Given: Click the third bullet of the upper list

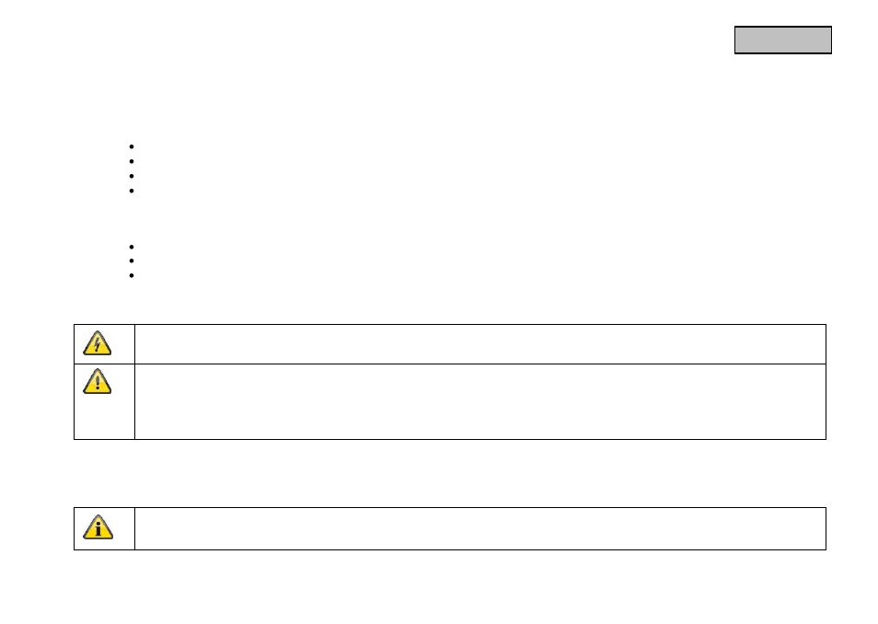Looking at the screenshot, I should point(132,176).
